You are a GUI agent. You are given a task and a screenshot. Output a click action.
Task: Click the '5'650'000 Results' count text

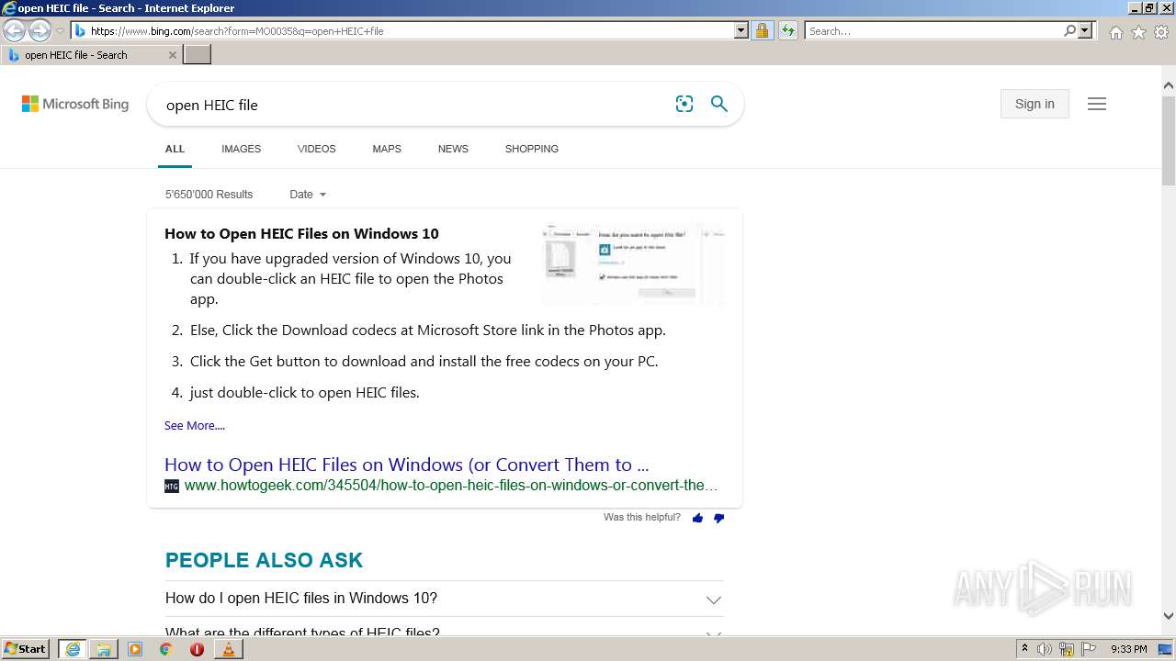click(209, 195)
